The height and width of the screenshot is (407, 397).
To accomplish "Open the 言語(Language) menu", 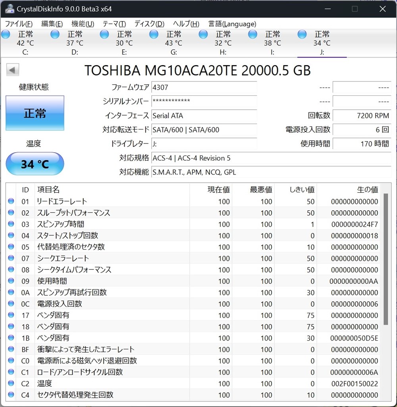I will click(x=232, y=24).
